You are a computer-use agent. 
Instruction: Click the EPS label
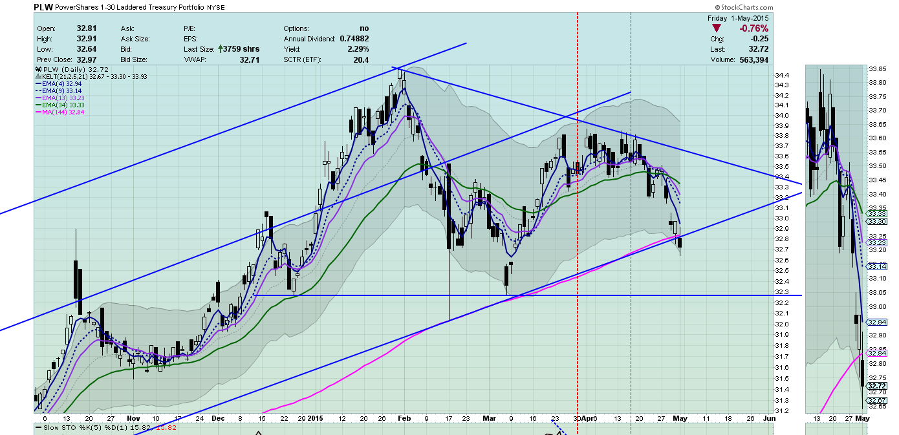pos(192,39)
